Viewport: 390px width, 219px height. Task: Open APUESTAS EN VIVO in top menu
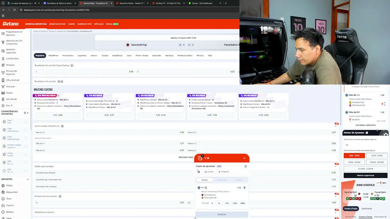(57, 24)
